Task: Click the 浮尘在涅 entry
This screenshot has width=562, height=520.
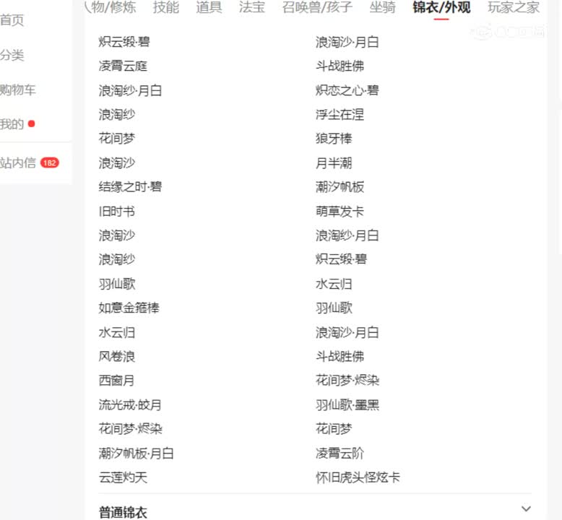Action: point(340,114)
